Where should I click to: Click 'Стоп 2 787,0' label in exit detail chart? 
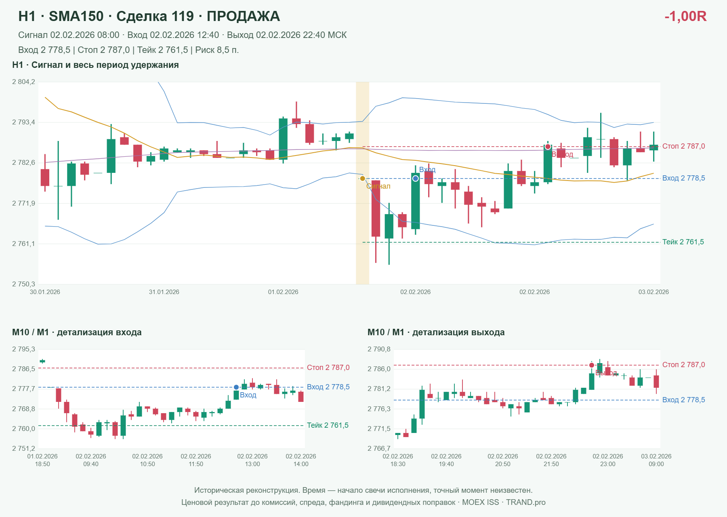click(x=683, y=365)
